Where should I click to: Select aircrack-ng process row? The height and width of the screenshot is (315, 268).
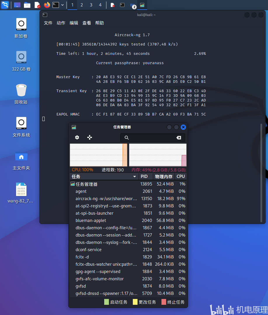128,199
